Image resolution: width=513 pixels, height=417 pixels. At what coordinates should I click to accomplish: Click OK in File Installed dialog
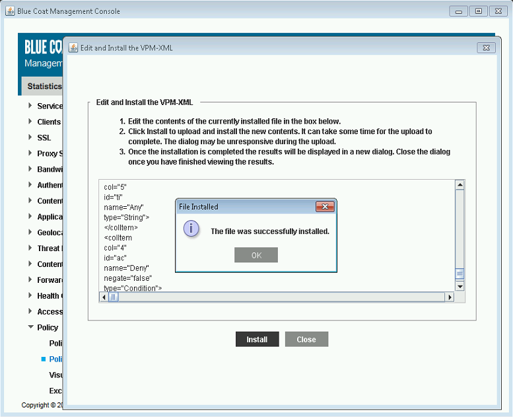click(256, 255)
